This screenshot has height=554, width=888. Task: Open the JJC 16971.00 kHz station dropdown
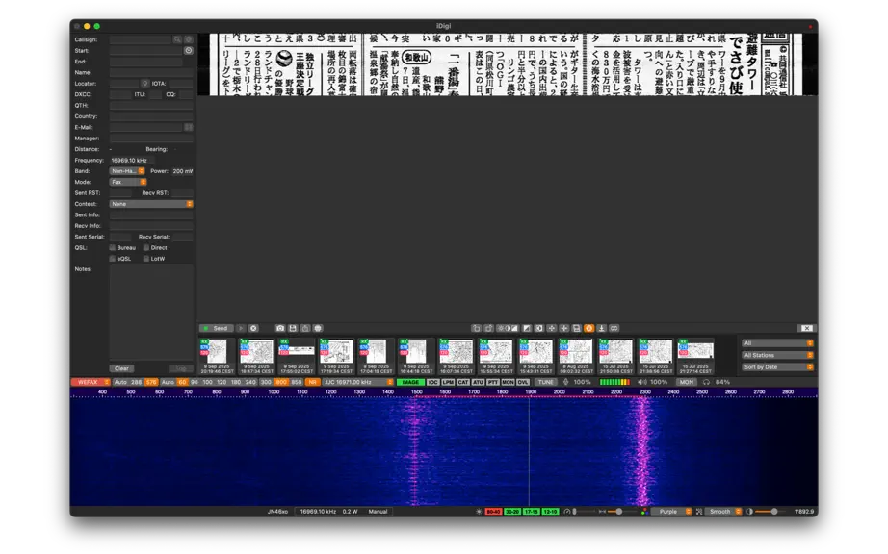click(358, 382)
